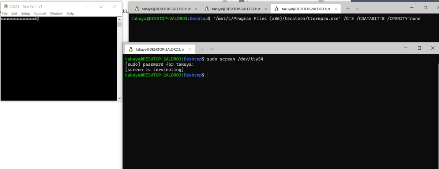Add a new tab in front terminal window
This screenshot has width=439, height=169.
[202, 49]
